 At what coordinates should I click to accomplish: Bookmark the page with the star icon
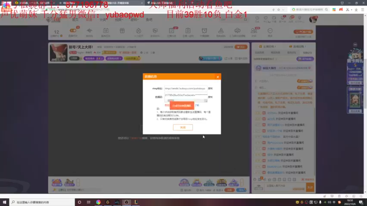pyautogui.click(x=278, y=10)
